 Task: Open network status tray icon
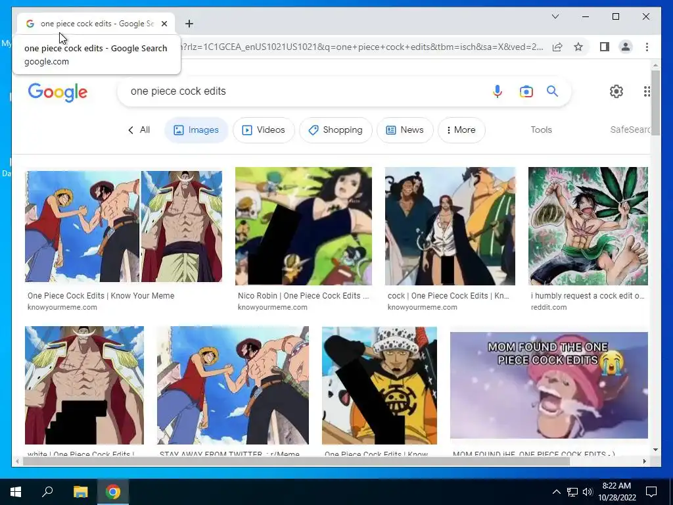[572, 492]
